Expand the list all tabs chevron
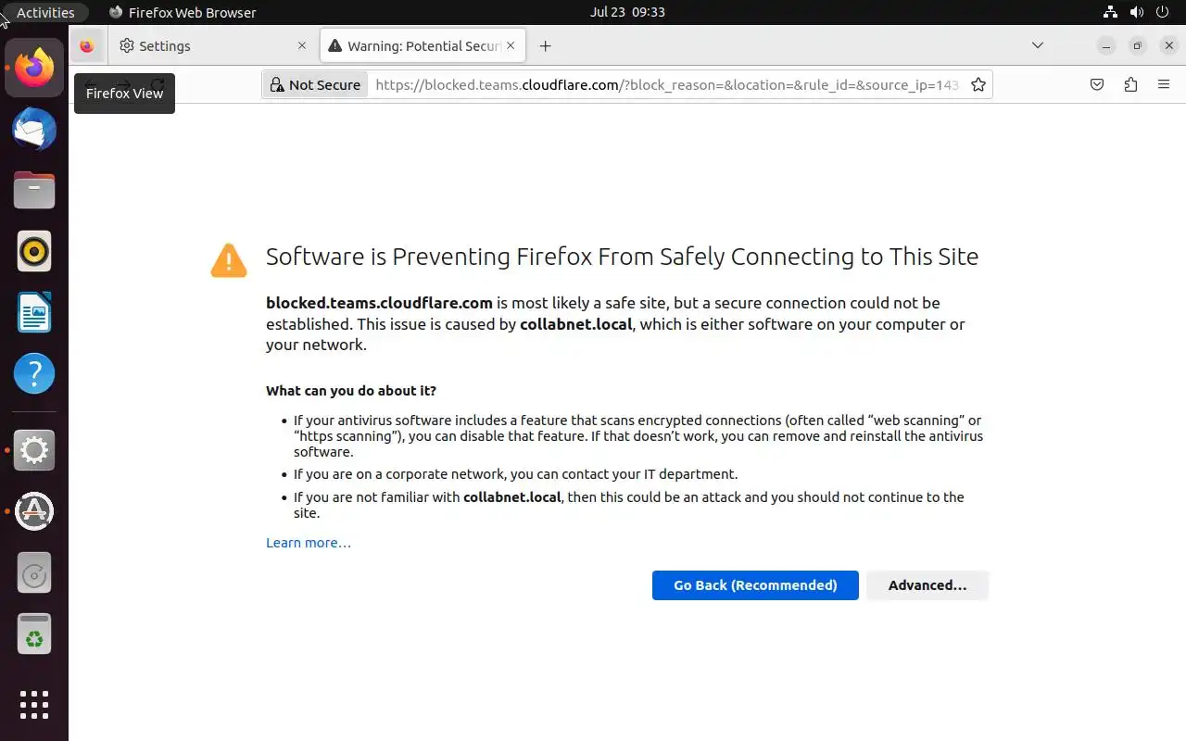Screen dimensions: 1186x741 pyautogui.click(x=1037, y=45)
